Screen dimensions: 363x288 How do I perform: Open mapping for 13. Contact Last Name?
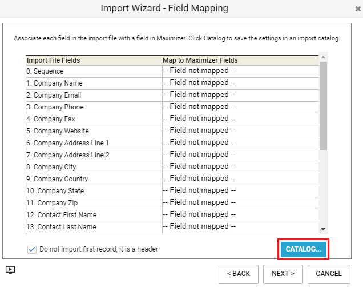pos(240,227)
